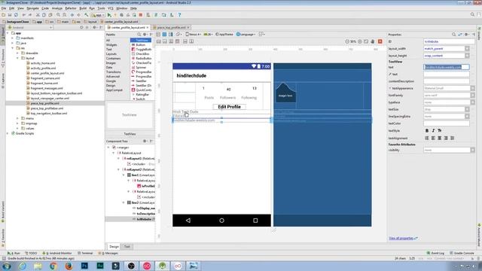The width and height of the screenshot is (482, 271).
Task: Open Nexus device selector dropdown
Action: [193, 35]
